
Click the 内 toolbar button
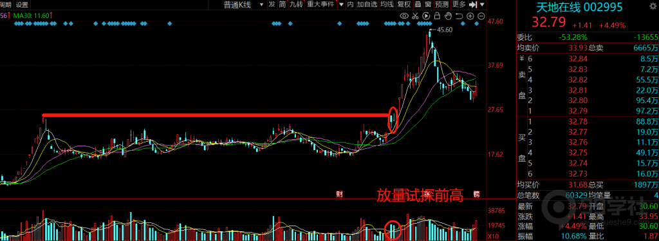pos(350,5)
